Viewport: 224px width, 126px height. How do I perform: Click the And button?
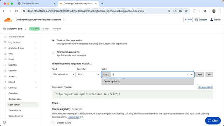[200, 75]
